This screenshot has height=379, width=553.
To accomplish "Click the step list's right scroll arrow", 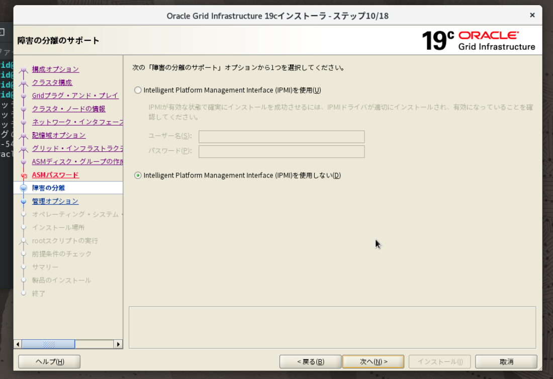I will point(119,344).
